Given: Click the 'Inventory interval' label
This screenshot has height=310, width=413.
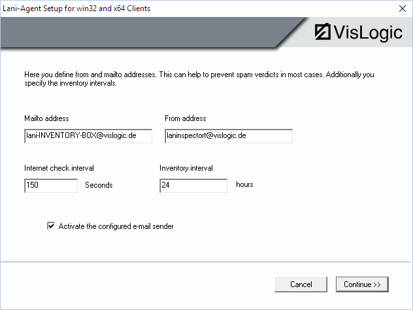Looking at the screenshot, I should coord(186,168).
